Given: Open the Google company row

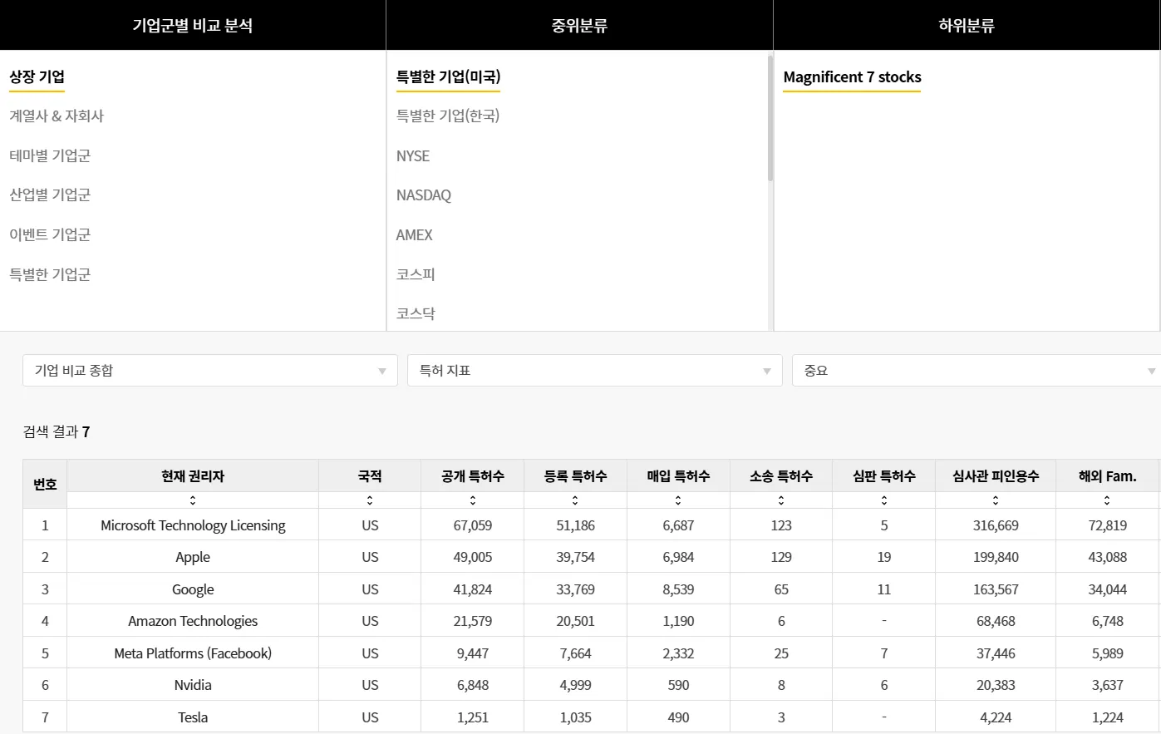Looking at the screenshot, I should (193, 589).
